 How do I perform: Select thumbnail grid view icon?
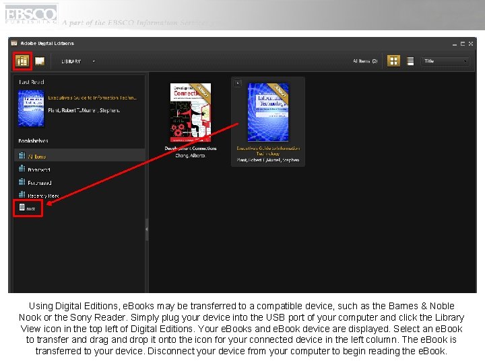(x=393, y=61)
